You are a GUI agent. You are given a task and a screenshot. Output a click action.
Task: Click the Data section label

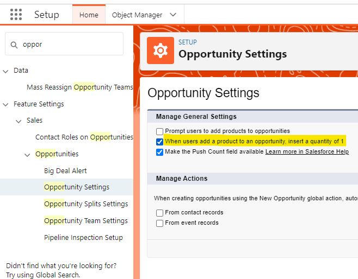(21, 71)
